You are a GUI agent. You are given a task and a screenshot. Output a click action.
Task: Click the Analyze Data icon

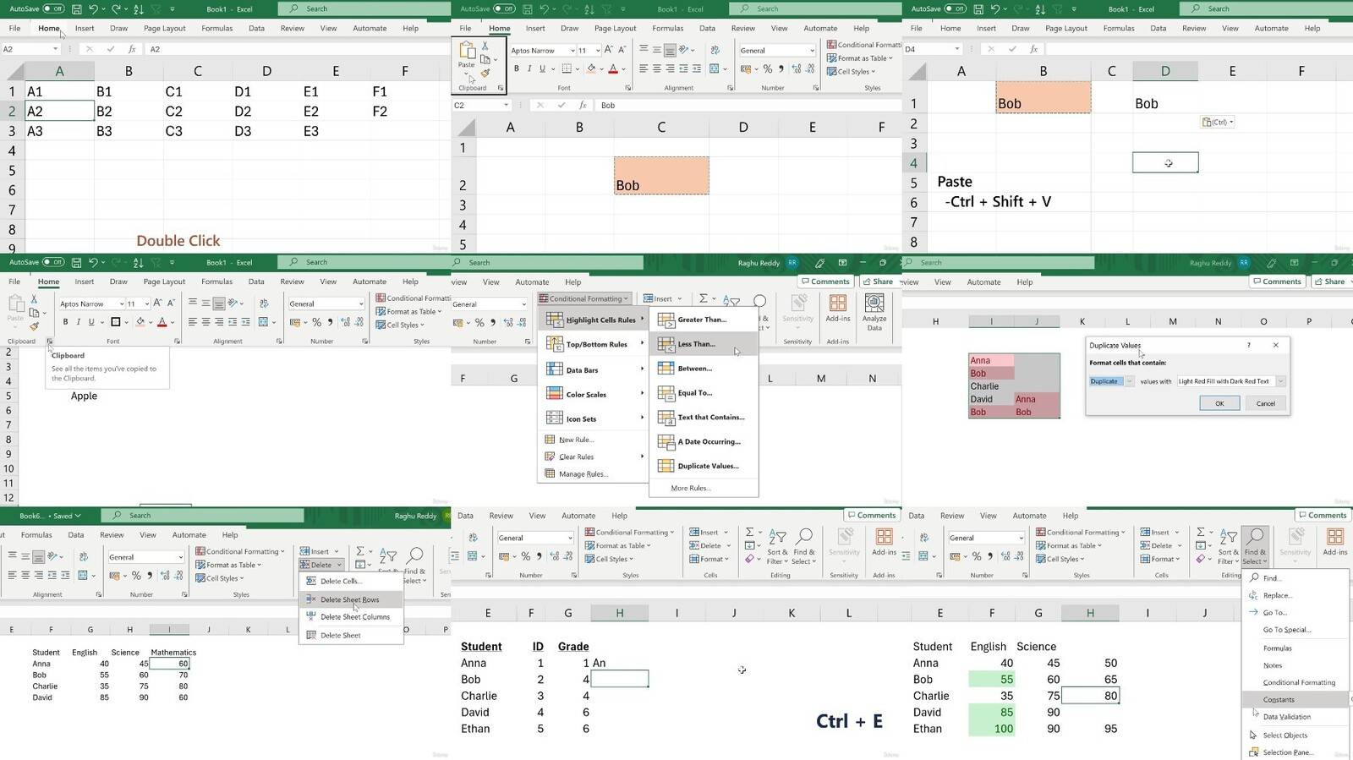[x=874, y=303]
